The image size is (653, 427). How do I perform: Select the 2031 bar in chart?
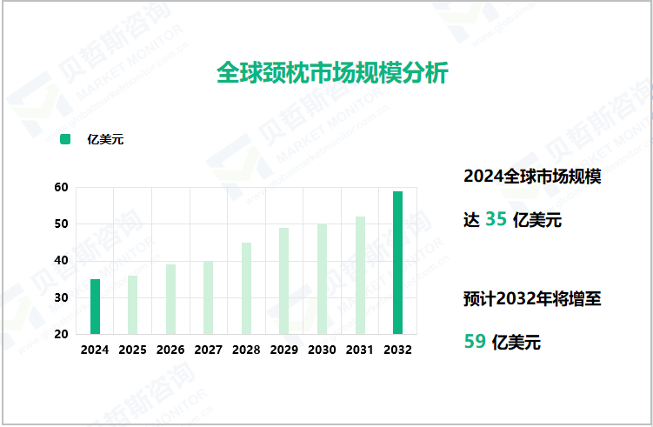coord(360,276)
